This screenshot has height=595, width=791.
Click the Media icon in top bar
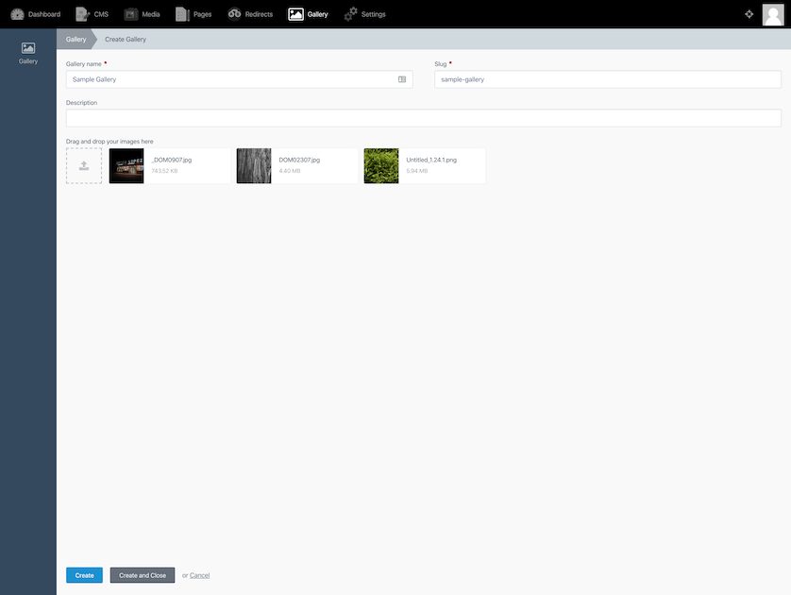(x=130, y=14)
